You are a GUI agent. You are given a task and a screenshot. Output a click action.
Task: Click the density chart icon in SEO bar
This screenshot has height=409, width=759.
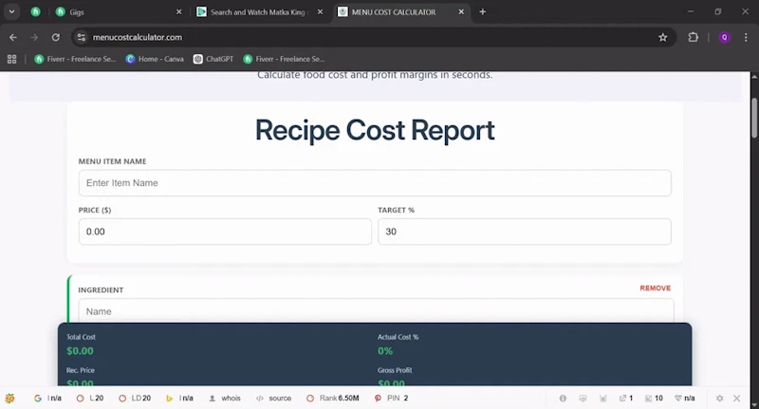click(602, 398)
